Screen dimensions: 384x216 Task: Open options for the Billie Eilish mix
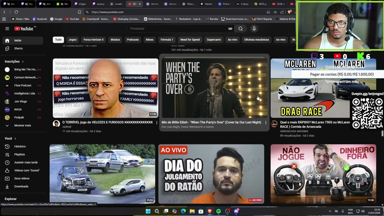tap(265, 122)
